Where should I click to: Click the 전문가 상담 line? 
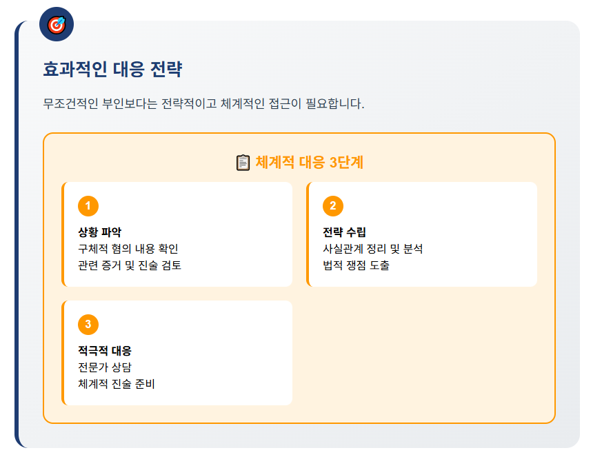click(x=105, y=367)
